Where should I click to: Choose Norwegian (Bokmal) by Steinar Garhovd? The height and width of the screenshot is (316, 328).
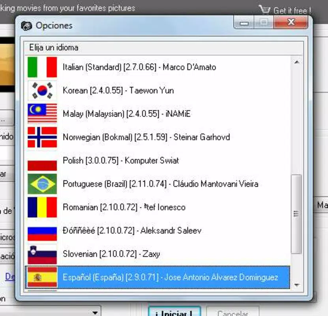click(x=157, y=137)
